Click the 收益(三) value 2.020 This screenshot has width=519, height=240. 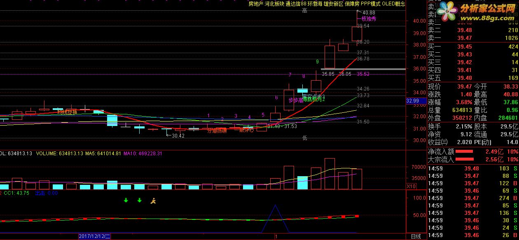coord(464,142)
